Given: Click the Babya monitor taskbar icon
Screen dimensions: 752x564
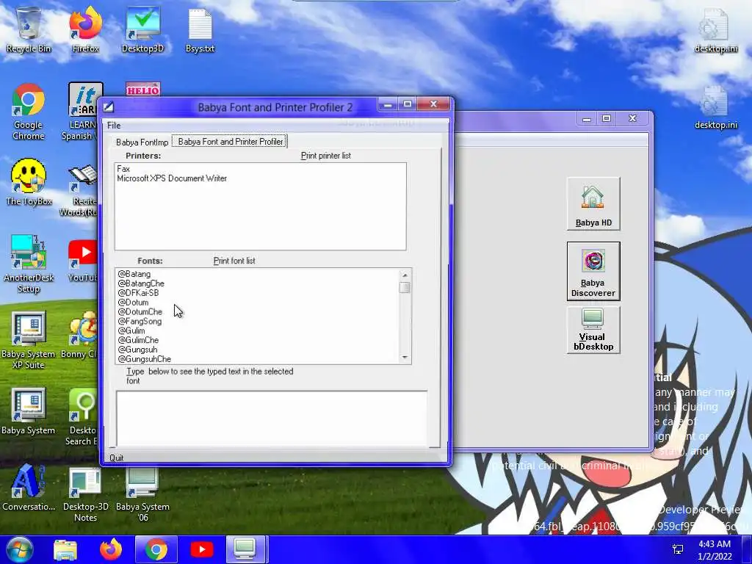Looking at the screenshot, I should pyautogui.click(x=245, y=549).
